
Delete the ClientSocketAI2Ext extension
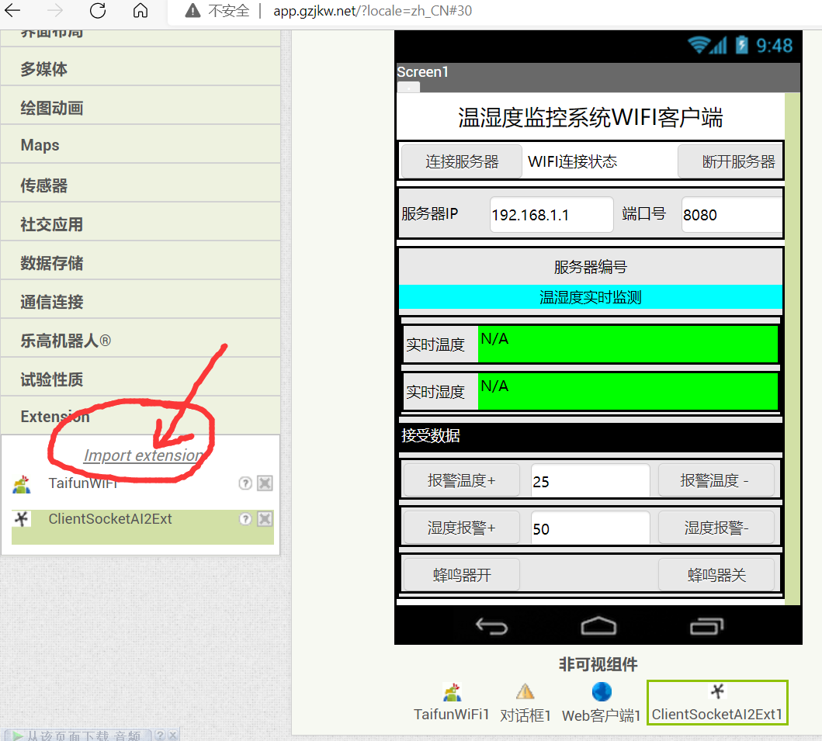click(264, 518)
